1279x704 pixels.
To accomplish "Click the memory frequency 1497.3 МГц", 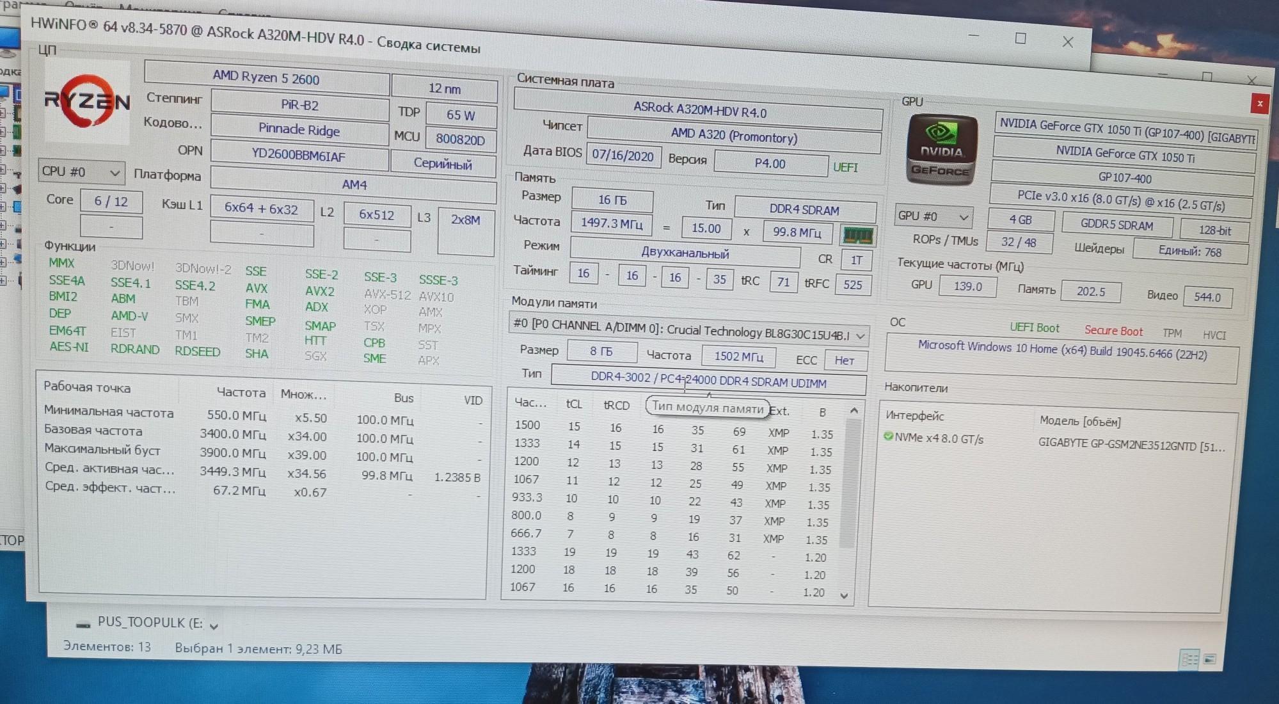I will pos(612,223).
